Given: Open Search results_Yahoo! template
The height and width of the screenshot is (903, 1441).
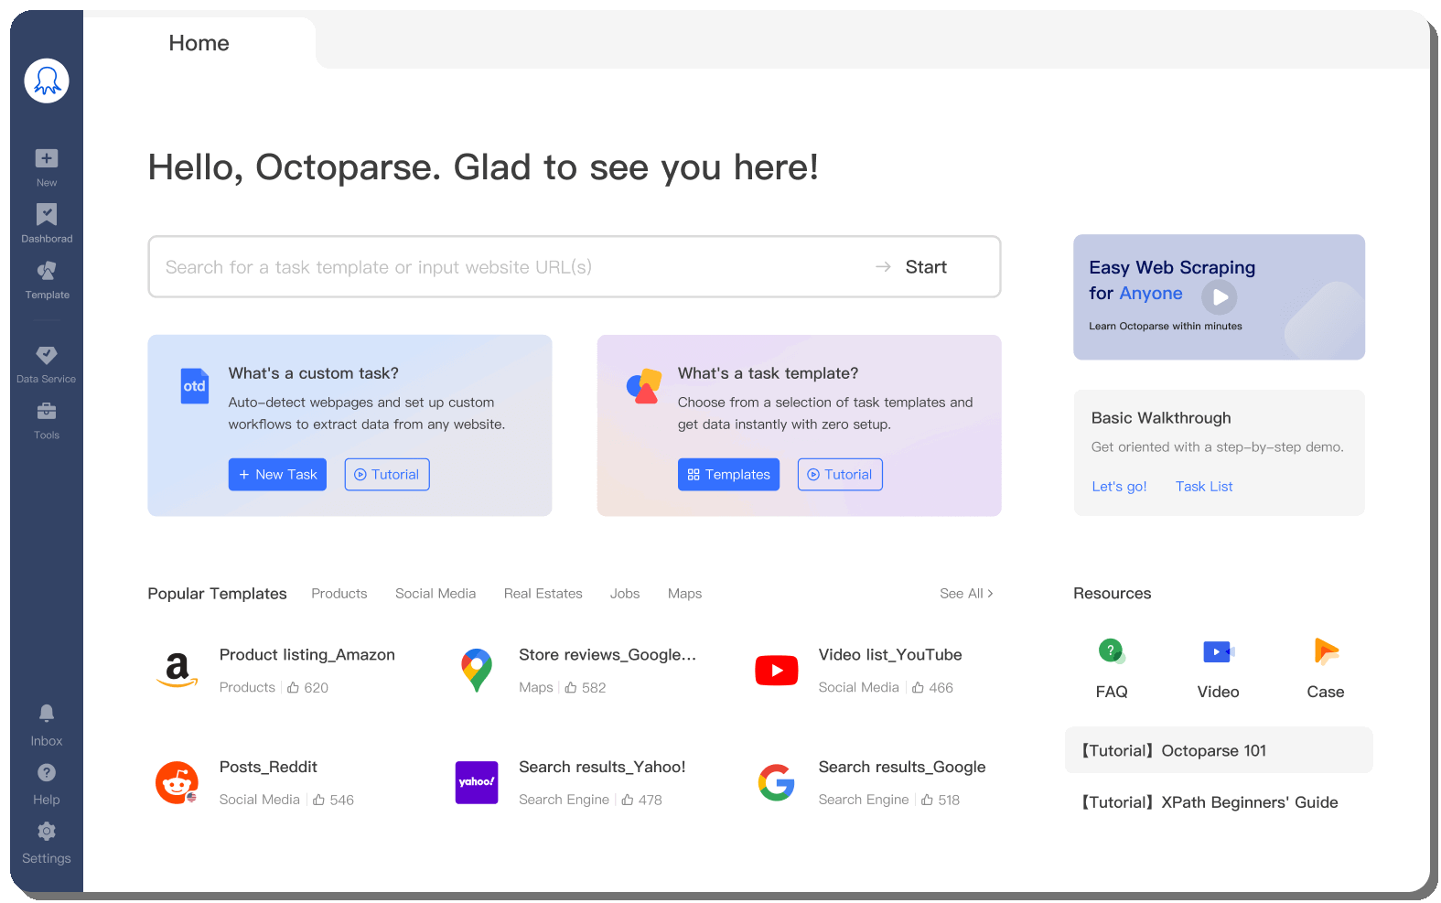Looking at the screenshot, I should point(602,768).
